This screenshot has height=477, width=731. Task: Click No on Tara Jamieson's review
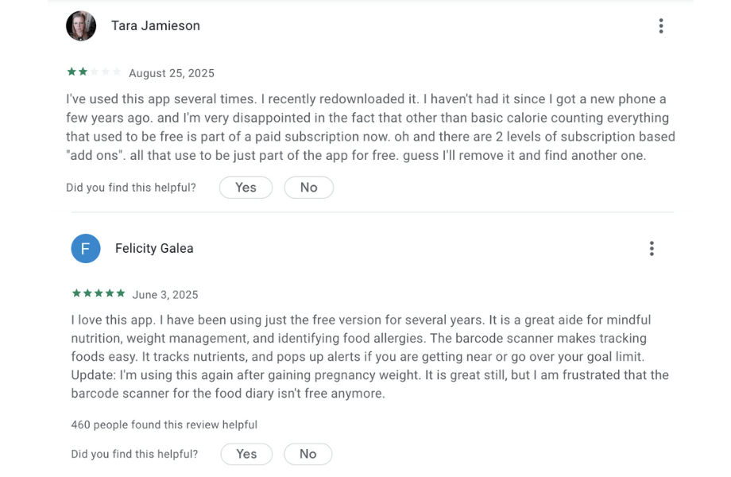308,188
